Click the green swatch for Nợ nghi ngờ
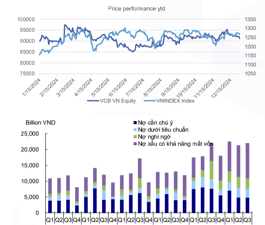Image resolution: width=265 pixels, height=225 pixels. pos(135,137)
